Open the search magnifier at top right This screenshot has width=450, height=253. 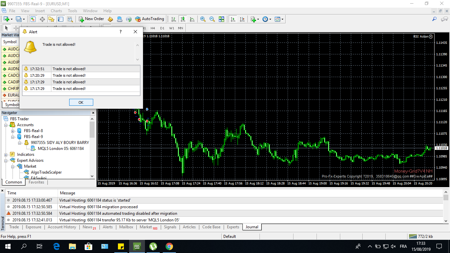(435, 19)
